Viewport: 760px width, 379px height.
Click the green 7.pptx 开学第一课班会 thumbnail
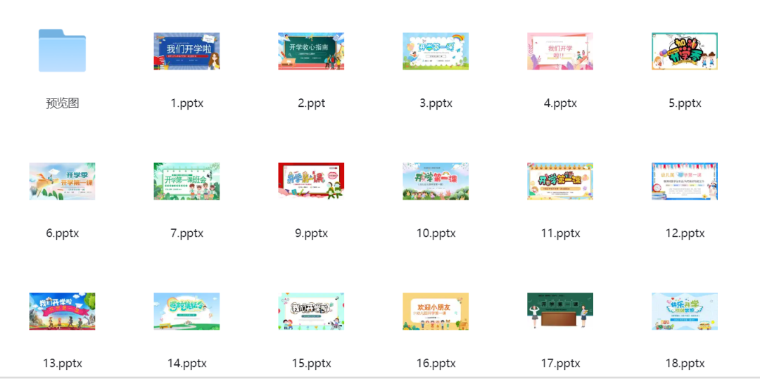pyautogui.click(x=186, y=181)
